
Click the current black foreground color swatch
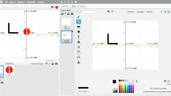(x=114, y=82)
